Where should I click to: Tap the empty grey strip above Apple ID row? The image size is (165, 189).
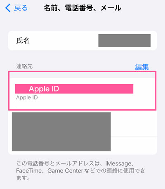[82, 75]
